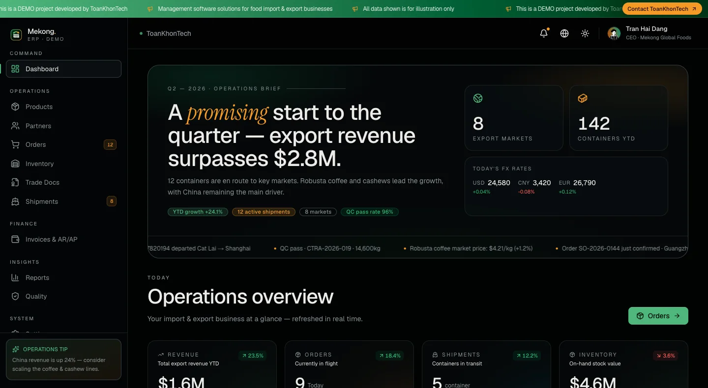Click the Mekong ERP logo icon
The width and height of the screenshot is (708, 388).
coord(16,34)
